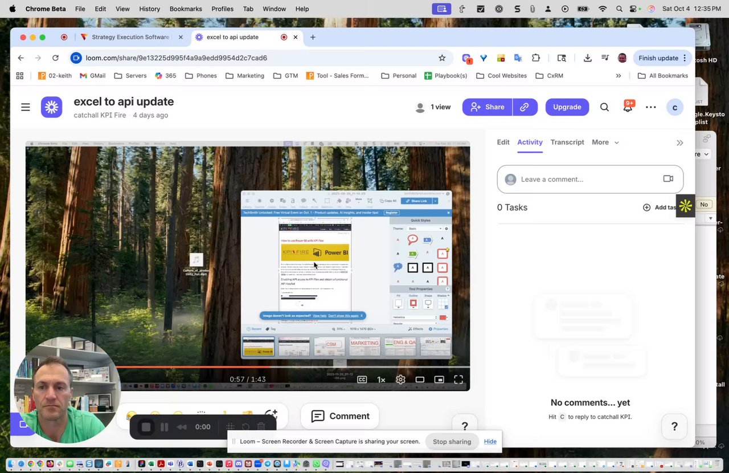729x473 pixels.
Task: Open the 1 view viewer count
Action: click(433, 107)
